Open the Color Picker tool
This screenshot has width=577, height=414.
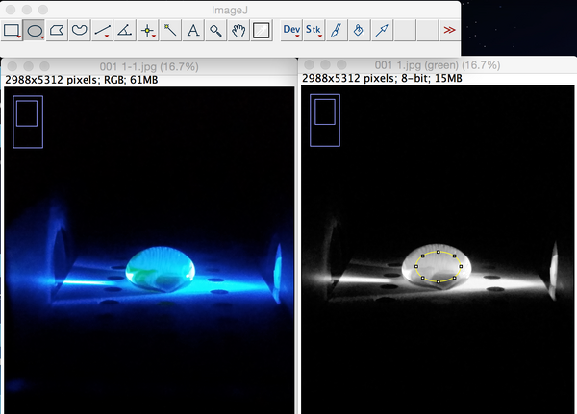(261, 31)
